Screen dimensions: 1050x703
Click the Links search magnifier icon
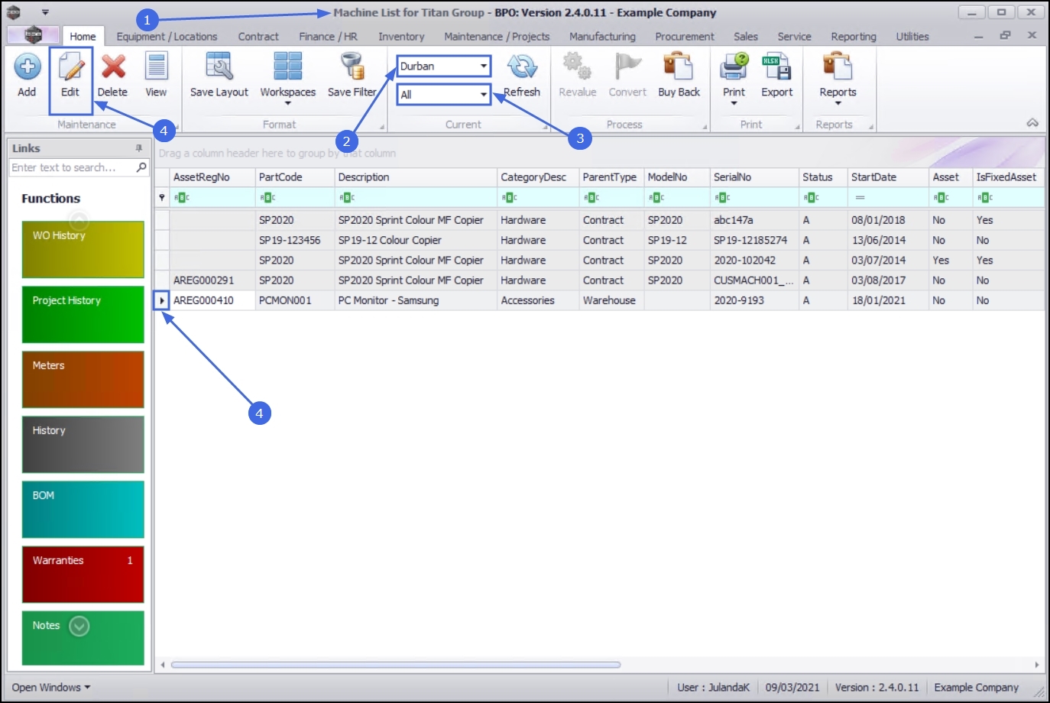pos(141,167)
